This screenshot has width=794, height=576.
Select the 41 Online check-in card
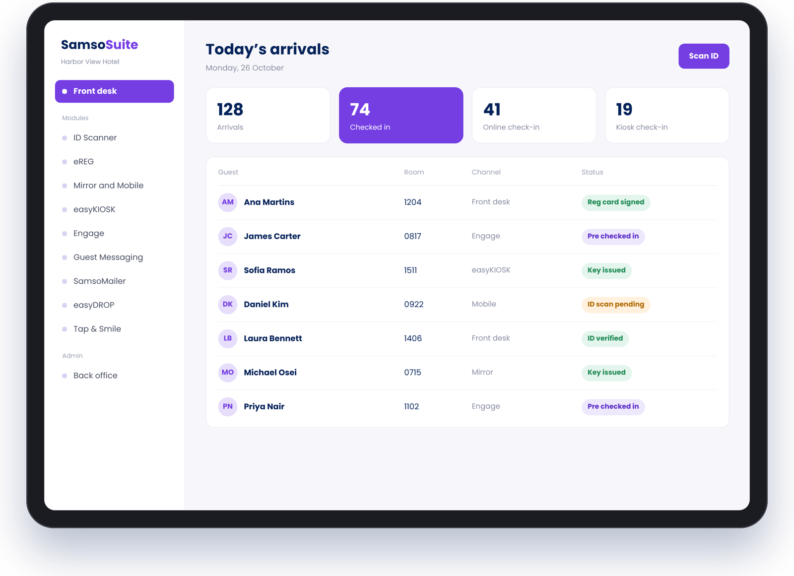(x=534, y=116)
